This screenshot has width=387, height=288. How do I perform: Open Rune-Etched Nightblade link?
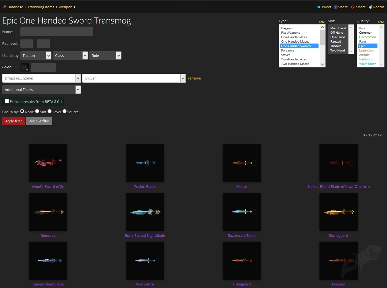145,236
